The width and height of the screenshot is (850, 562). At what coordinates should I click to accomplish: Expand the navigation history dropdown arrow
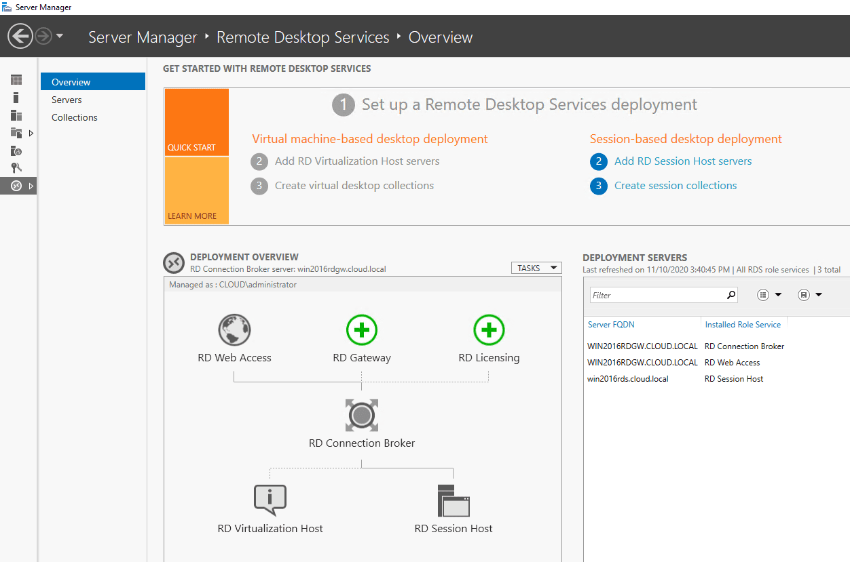[x=60, y=36]
